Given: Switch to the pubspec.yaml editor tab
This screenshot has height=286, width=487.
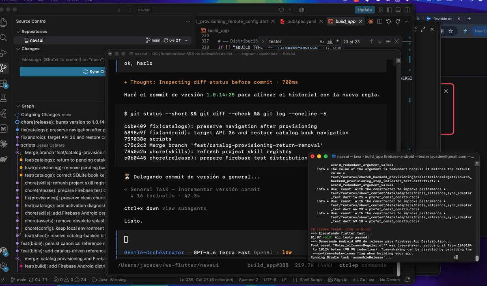Looking at the screenshot, I should (301, 21).
